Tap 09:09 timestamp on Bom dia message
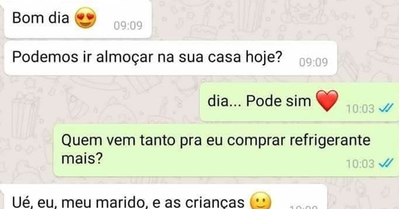 128,26
